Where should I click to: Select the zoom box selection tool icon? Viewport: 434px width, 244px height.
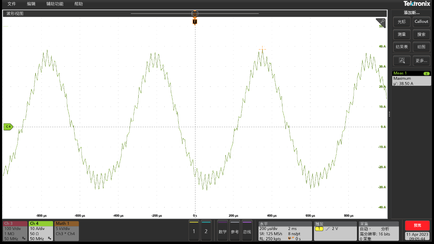401,60
